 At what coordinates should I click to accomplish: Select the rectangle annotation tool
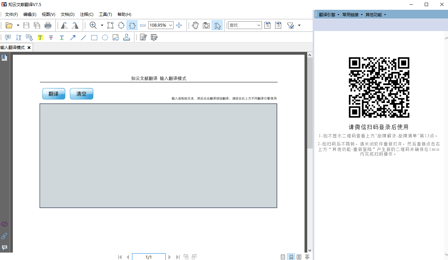coord(94,37)
